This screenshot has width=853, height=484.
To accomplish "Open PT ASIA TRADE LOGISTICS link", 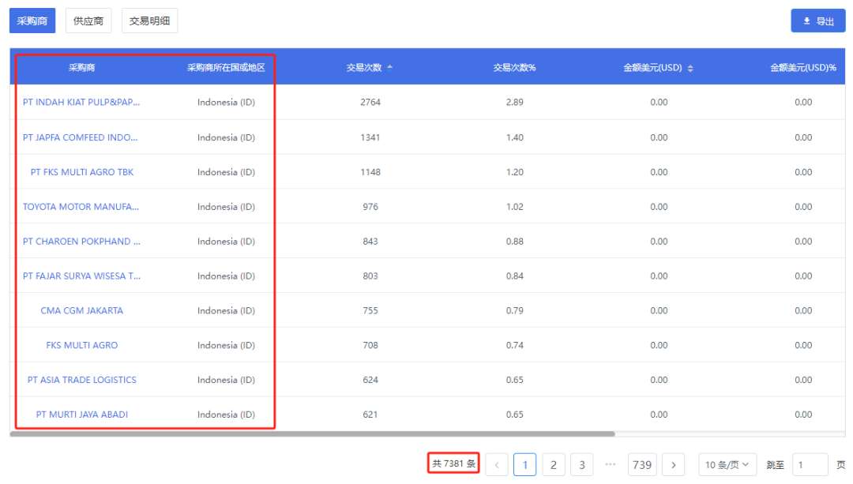I will pos(81,380).
